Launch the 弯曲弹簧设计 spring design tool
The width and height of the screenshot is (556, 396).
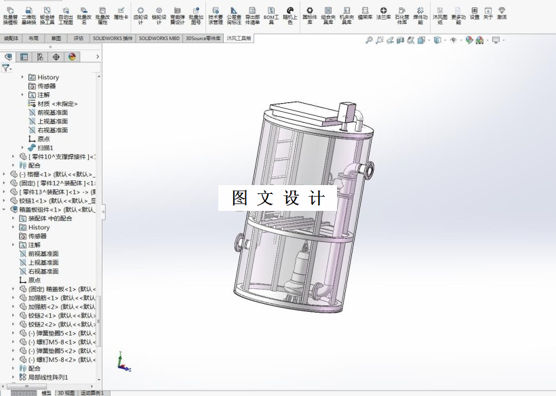177,15
